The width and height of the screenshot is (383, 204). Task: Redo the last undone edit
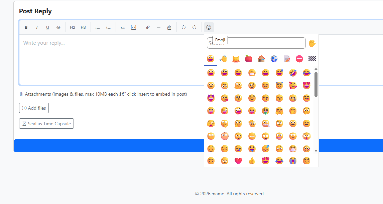tap(194, 27)
